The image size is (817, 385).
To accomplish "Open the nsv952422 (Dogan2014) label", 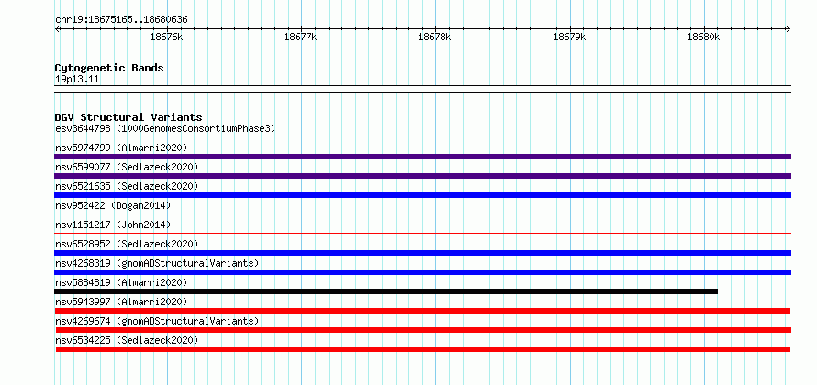I will (113, 205).
